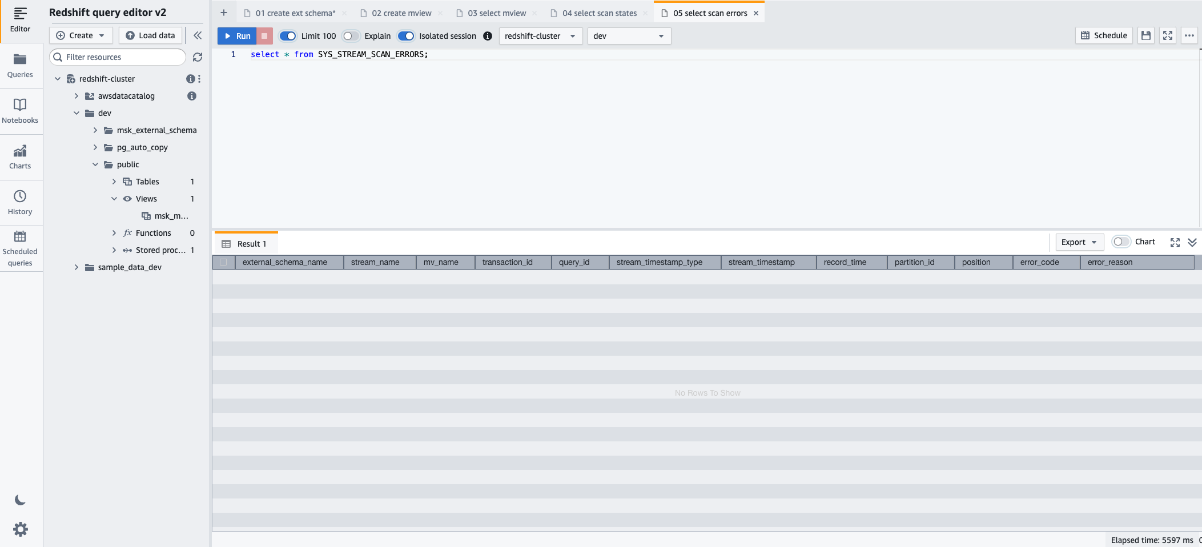Open settings gear icon
1202x547 pixels.
pos(20,529)
